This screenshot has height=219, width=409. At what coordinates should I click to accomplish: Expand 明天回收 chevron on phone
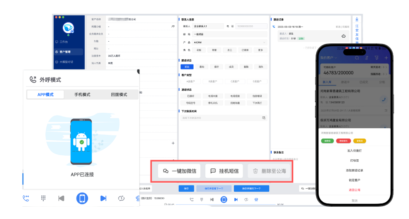pyautogui.click(x=387, y=67)
